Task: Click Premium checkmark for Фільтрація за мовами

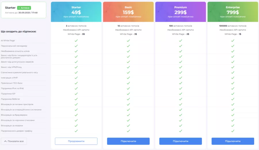Action: tap(181, 126)
